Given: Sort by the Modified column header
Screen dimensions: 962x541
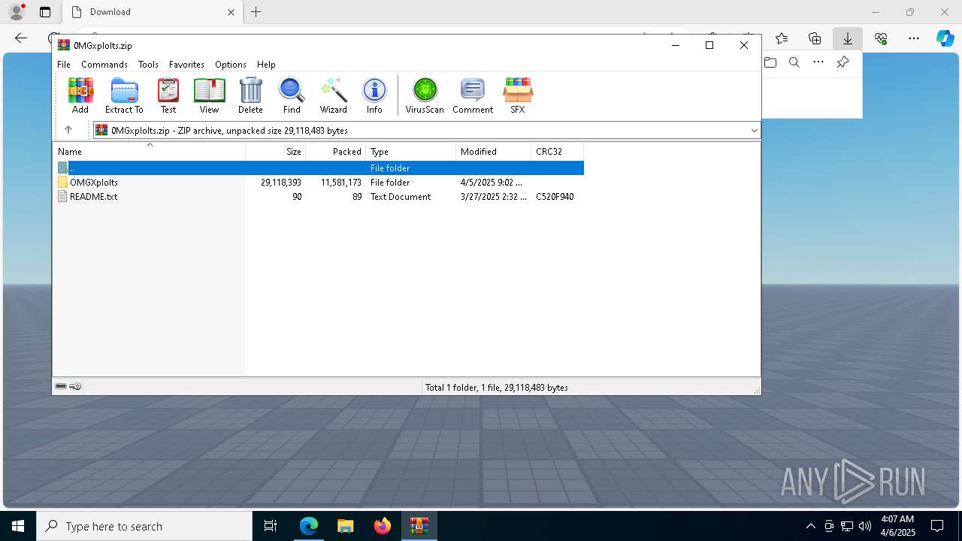Looking at the screenshot, I should click(x=493, y=151).
